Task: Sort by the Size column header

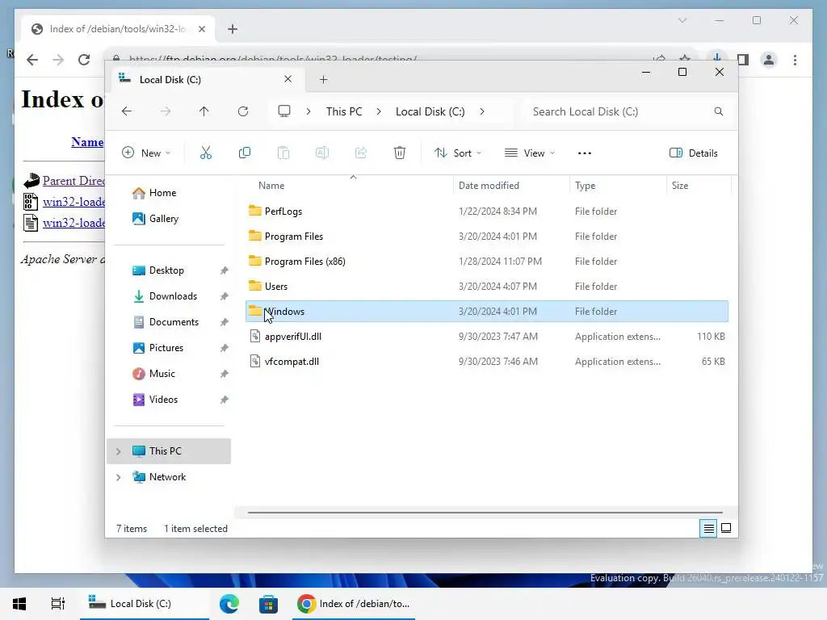Action: pos(699,186)
